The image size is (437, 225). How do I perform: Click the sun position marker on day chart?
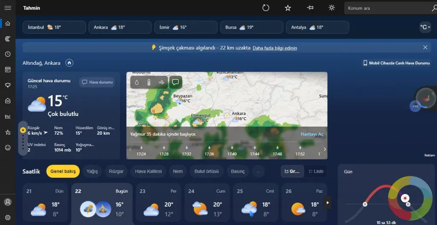pyautogui.click(x=405, y=198)
